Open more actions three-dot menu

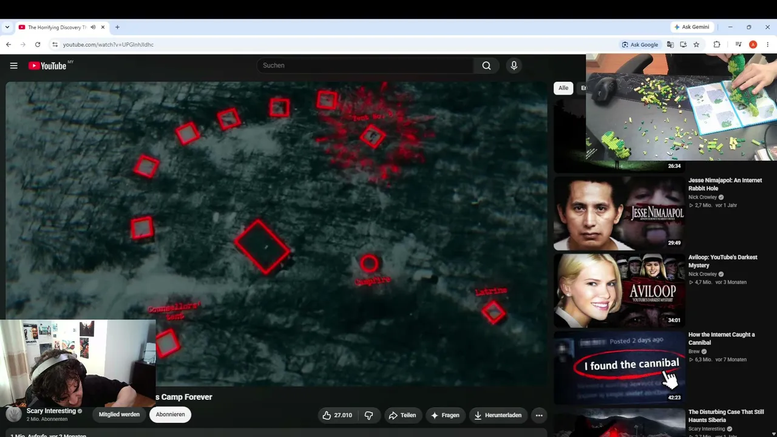click(539, 415)
